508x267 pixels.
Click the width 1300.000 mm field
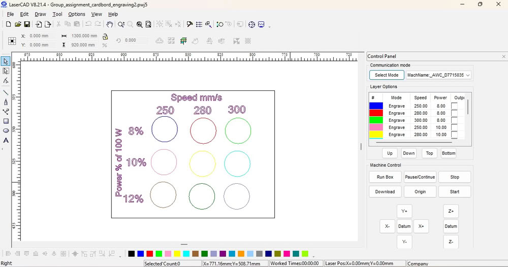84,36
